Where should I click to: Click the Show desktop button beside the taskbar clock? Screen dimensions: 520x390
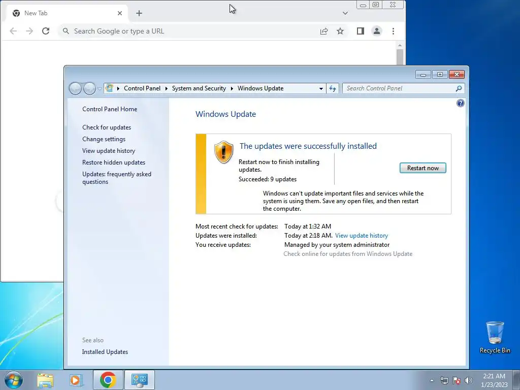click(517, 380)
